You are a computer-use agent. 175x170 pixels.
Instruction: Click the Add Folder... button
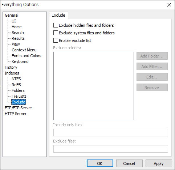pos(152,56)
